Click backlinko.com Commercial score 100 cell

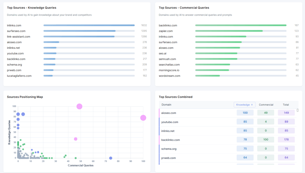click(266, 139)
